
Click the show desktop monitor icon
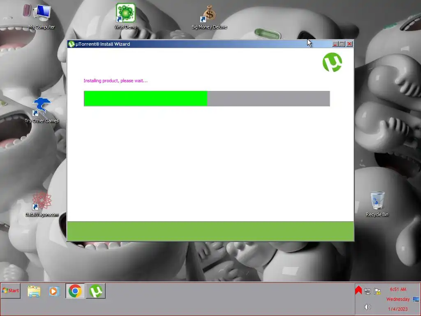[416, 299]
